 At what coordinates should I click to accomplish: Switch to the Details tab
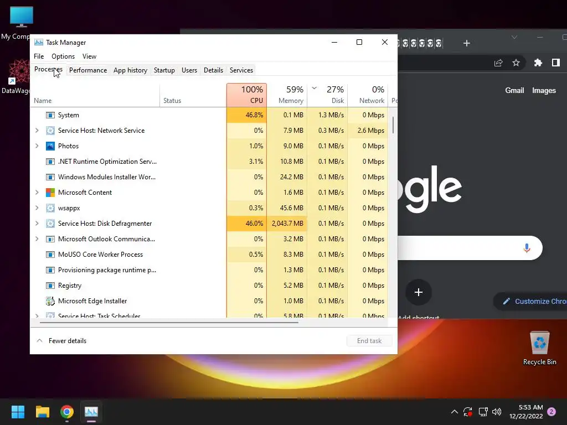(x=213, y=70)
